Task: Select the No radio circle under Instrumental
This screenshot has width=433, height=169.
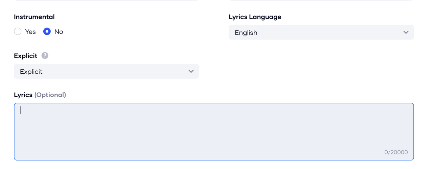Action: [x=47, y=31]
